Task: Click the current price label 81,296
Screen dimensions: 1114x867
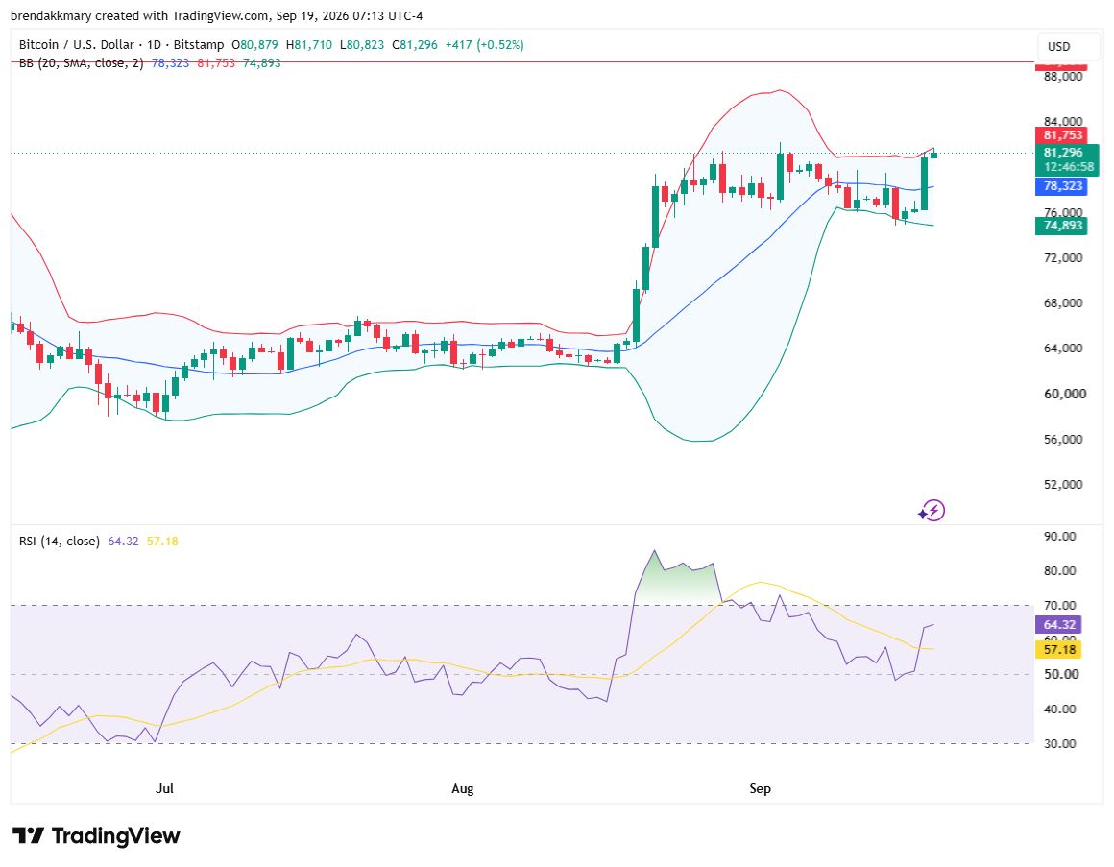Action: click(x=1063, y=153)
